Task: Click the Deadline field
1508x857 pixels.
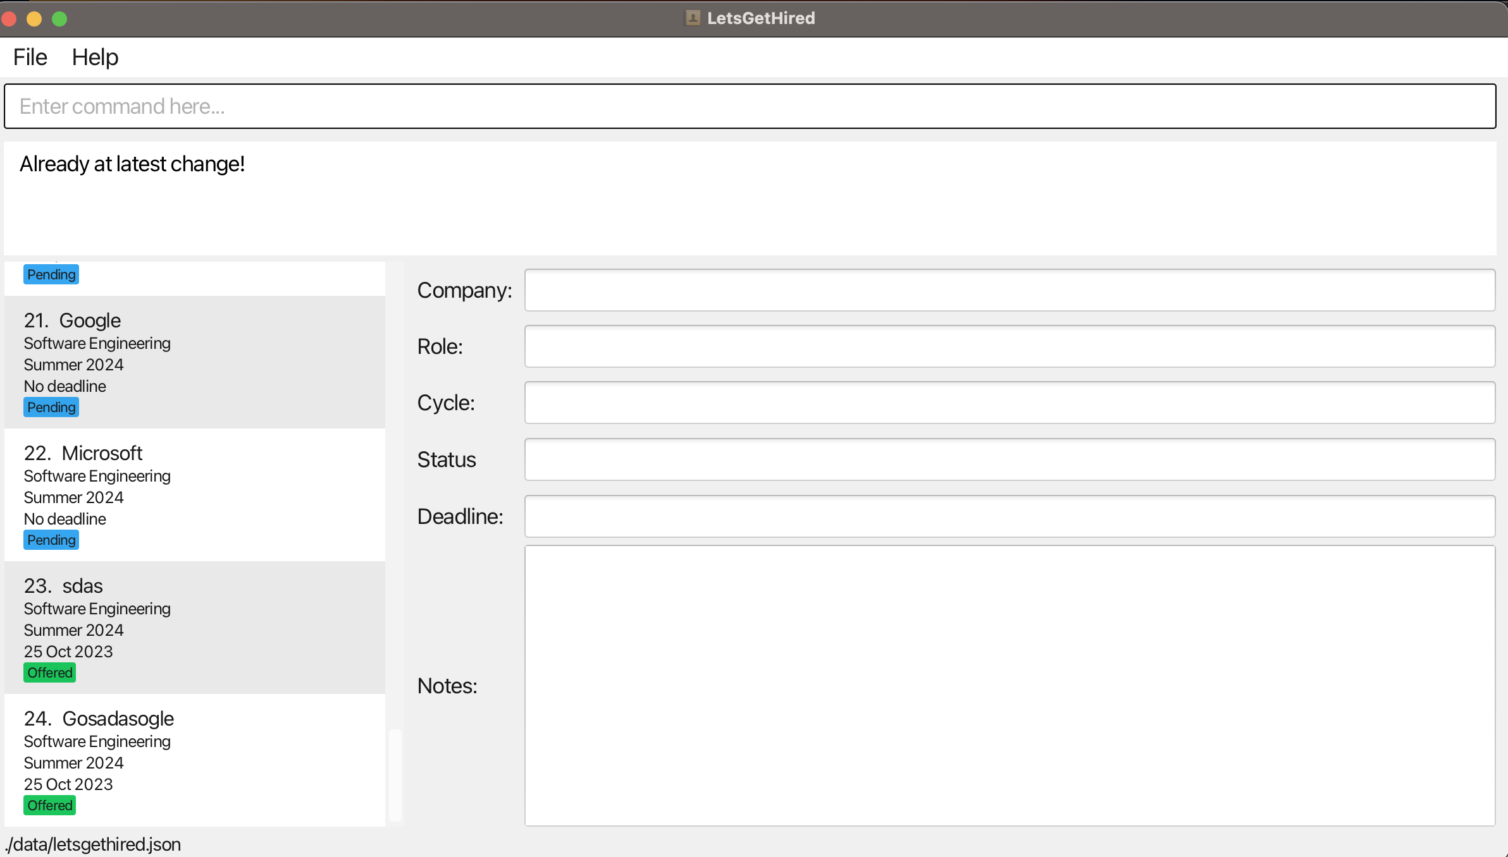Action: pyautogui.click(x=1009, y=516)
